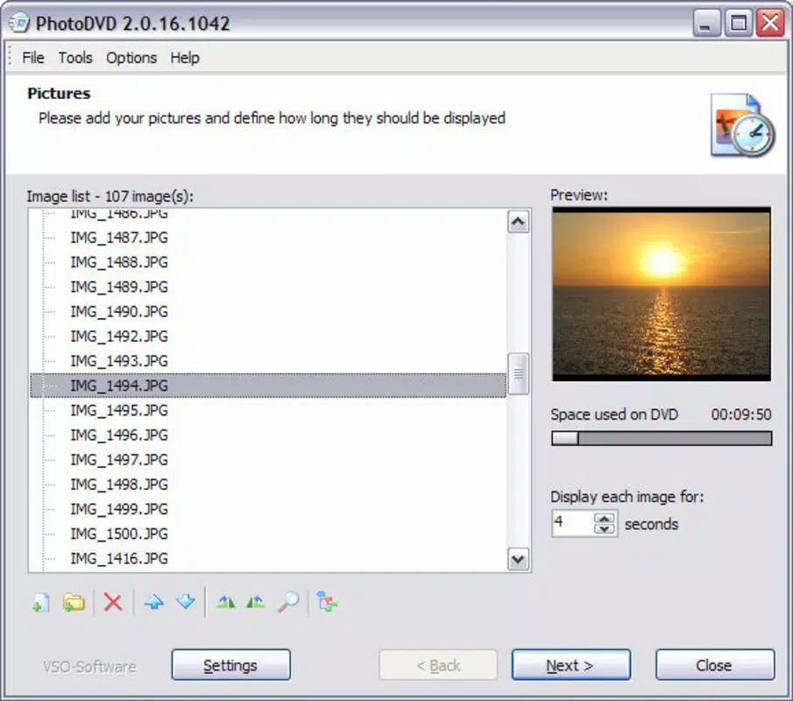Select IMG_1489.JPG in image list

[119, 287]
